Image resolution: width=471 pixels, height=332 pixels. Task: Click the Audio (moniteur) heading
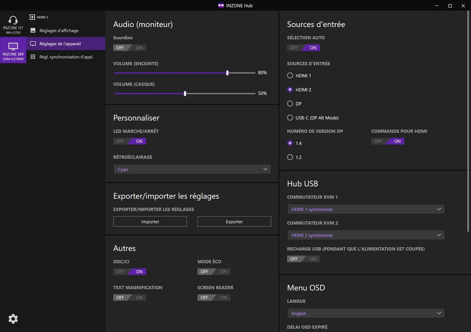tap(143, 24)
